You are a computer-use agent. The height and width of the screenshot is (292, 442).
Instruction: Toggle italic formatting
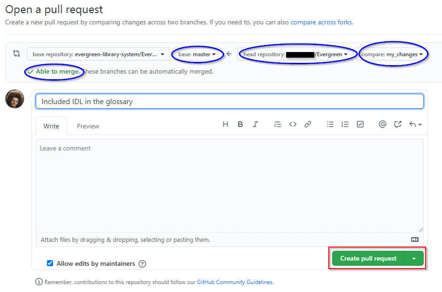click(256, 124)
